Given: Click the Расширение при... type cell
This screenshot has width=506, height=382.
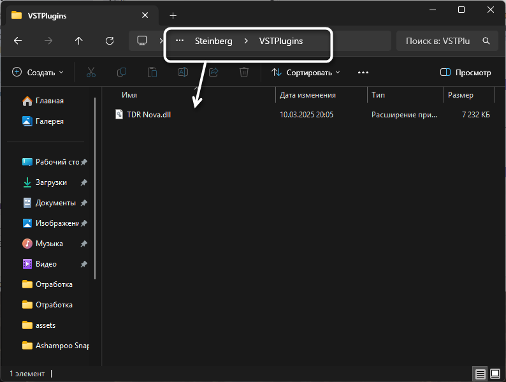Looking at the screenshot, I should [404, 115].
